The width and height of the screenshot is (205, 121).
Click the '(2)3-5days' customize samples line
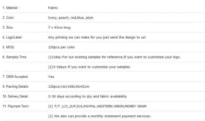pos(89,67)
